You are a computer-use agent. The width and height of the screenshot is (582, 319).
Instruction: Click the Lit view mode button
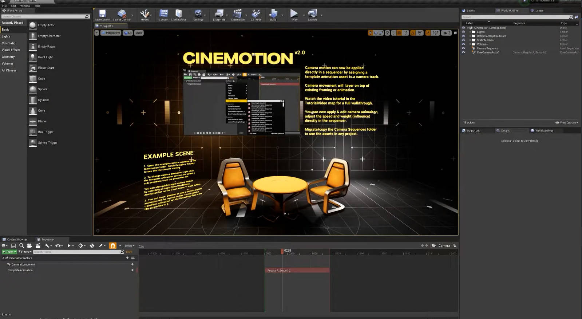[x=128, y=33]
